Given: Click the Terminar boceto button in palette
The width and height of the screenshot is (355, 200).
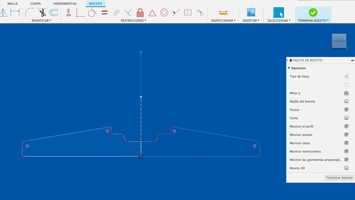Looking at the screenshot, I should (339, 177).
